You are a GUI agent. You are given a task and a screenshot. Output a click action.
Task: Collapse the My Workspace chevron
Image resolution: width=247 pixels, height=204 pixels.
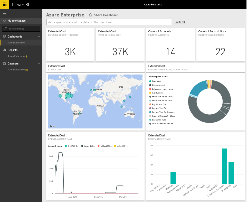tap(4, 21)
